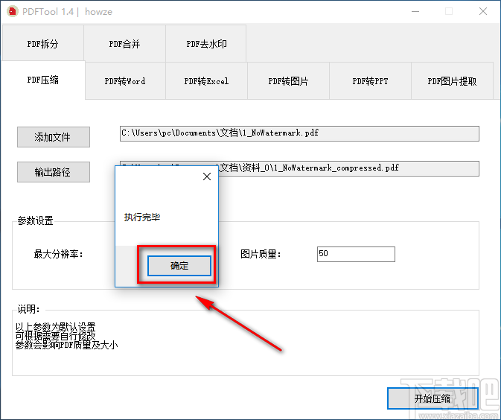Click the PDFTool app icon in title bar
The width and height of the screenshot is (501, 420).
[x=13, y=12]
